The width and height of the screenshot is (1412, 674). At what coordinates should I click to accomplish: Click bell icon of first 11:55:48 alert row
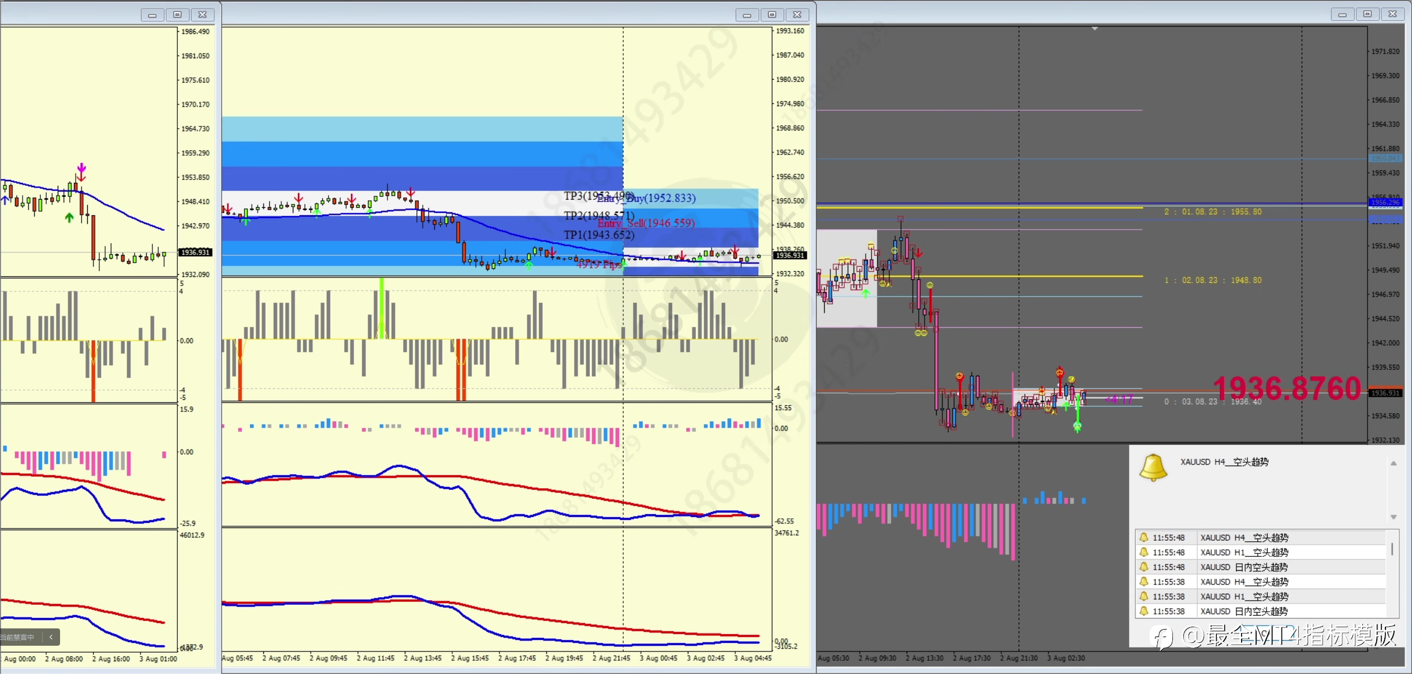pyautogui.click(x=1143, y=537)
